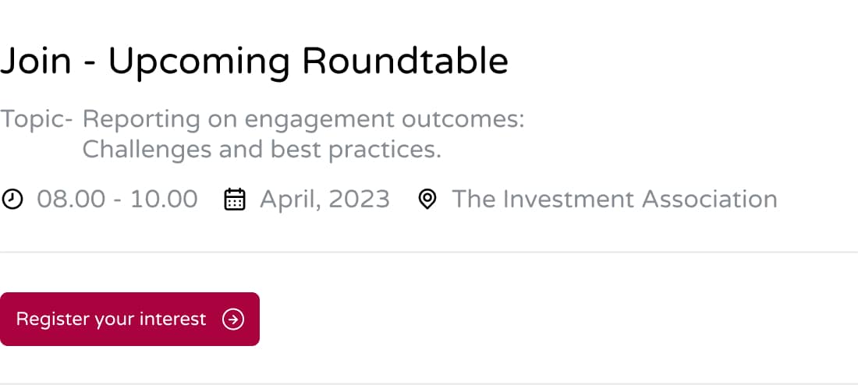Click the April, 2023 date text
Image resolution: width=858 pixels, height=385 pixels.
click(x=324, y=200)
